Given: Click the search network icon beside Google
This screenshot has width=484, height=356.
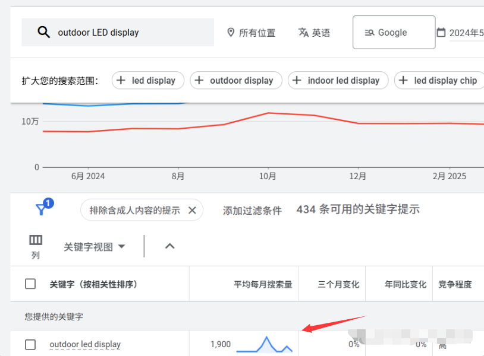Looking at the screenshot, I should (x=369, y=33).
